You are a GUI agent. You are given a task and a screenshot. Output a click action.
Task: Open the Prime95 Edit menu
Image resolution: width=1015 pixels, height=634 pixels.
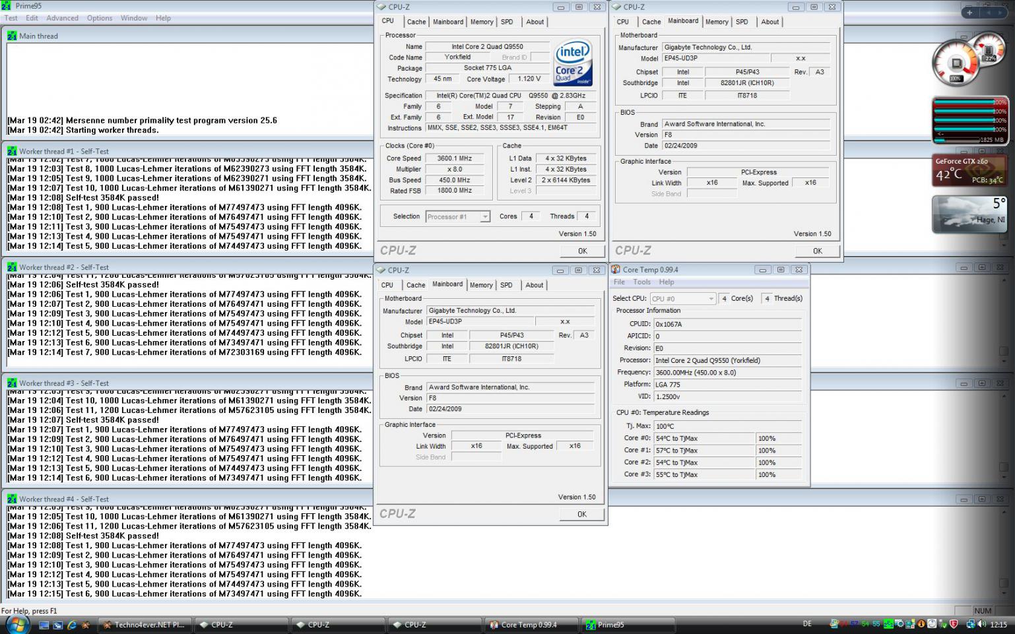32,18
